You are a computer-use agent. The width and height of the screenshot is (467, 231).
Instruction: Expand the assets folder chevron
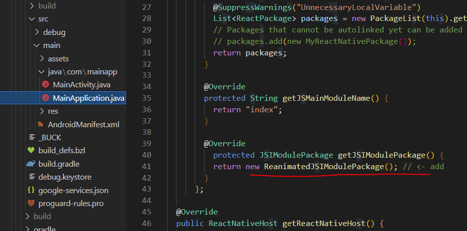click(41, 58)
